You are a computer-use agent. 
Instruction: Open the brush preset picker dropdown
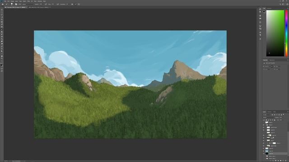12,4
